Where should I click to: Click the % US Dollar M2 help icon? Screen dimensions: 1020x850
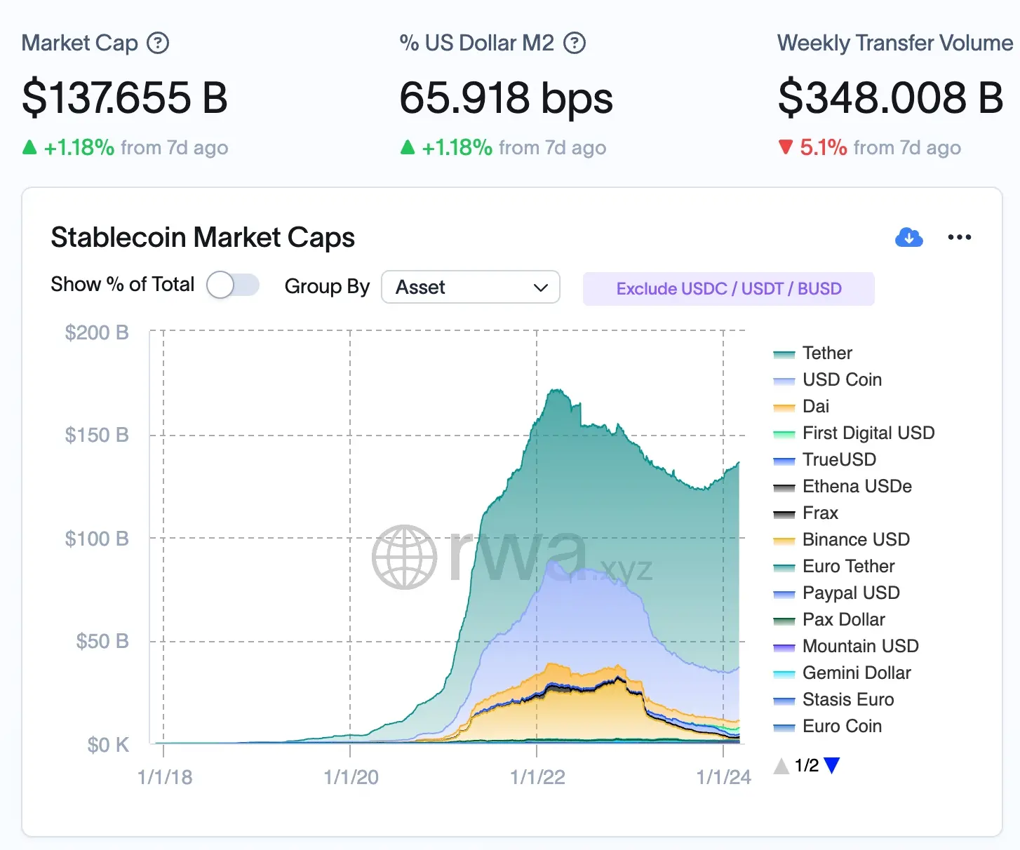[575, 43]
